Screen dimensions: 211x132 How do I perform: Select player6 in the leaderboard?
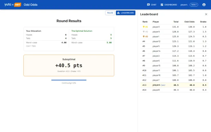pos(156,61)
